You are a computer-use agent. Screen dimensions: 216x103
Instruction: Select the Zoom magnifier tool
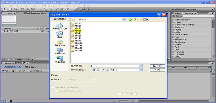[16, 9]
